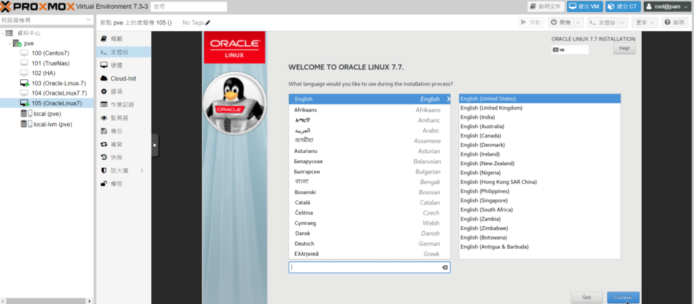Open the 伺服器檢視 view selector
This screenshot has width=694, height=304.
coord(46,20)
